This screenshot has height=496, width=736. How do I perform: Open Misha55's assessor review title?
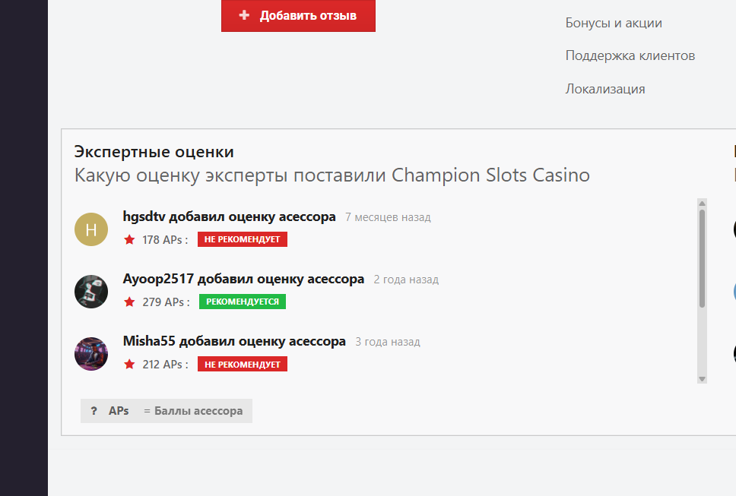click(234, 342)
